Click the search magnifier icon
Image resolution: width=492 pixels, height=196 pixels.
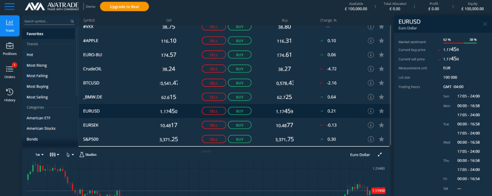click(x=72, y=22)
